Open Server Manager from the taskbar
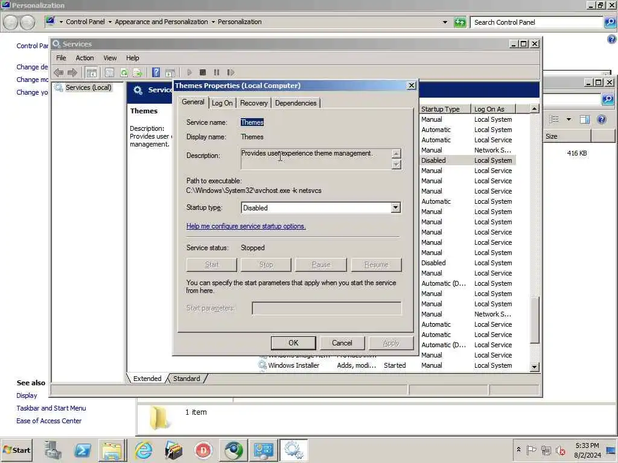Viewport: 618px width, 463px height. [x=53, y=450]
